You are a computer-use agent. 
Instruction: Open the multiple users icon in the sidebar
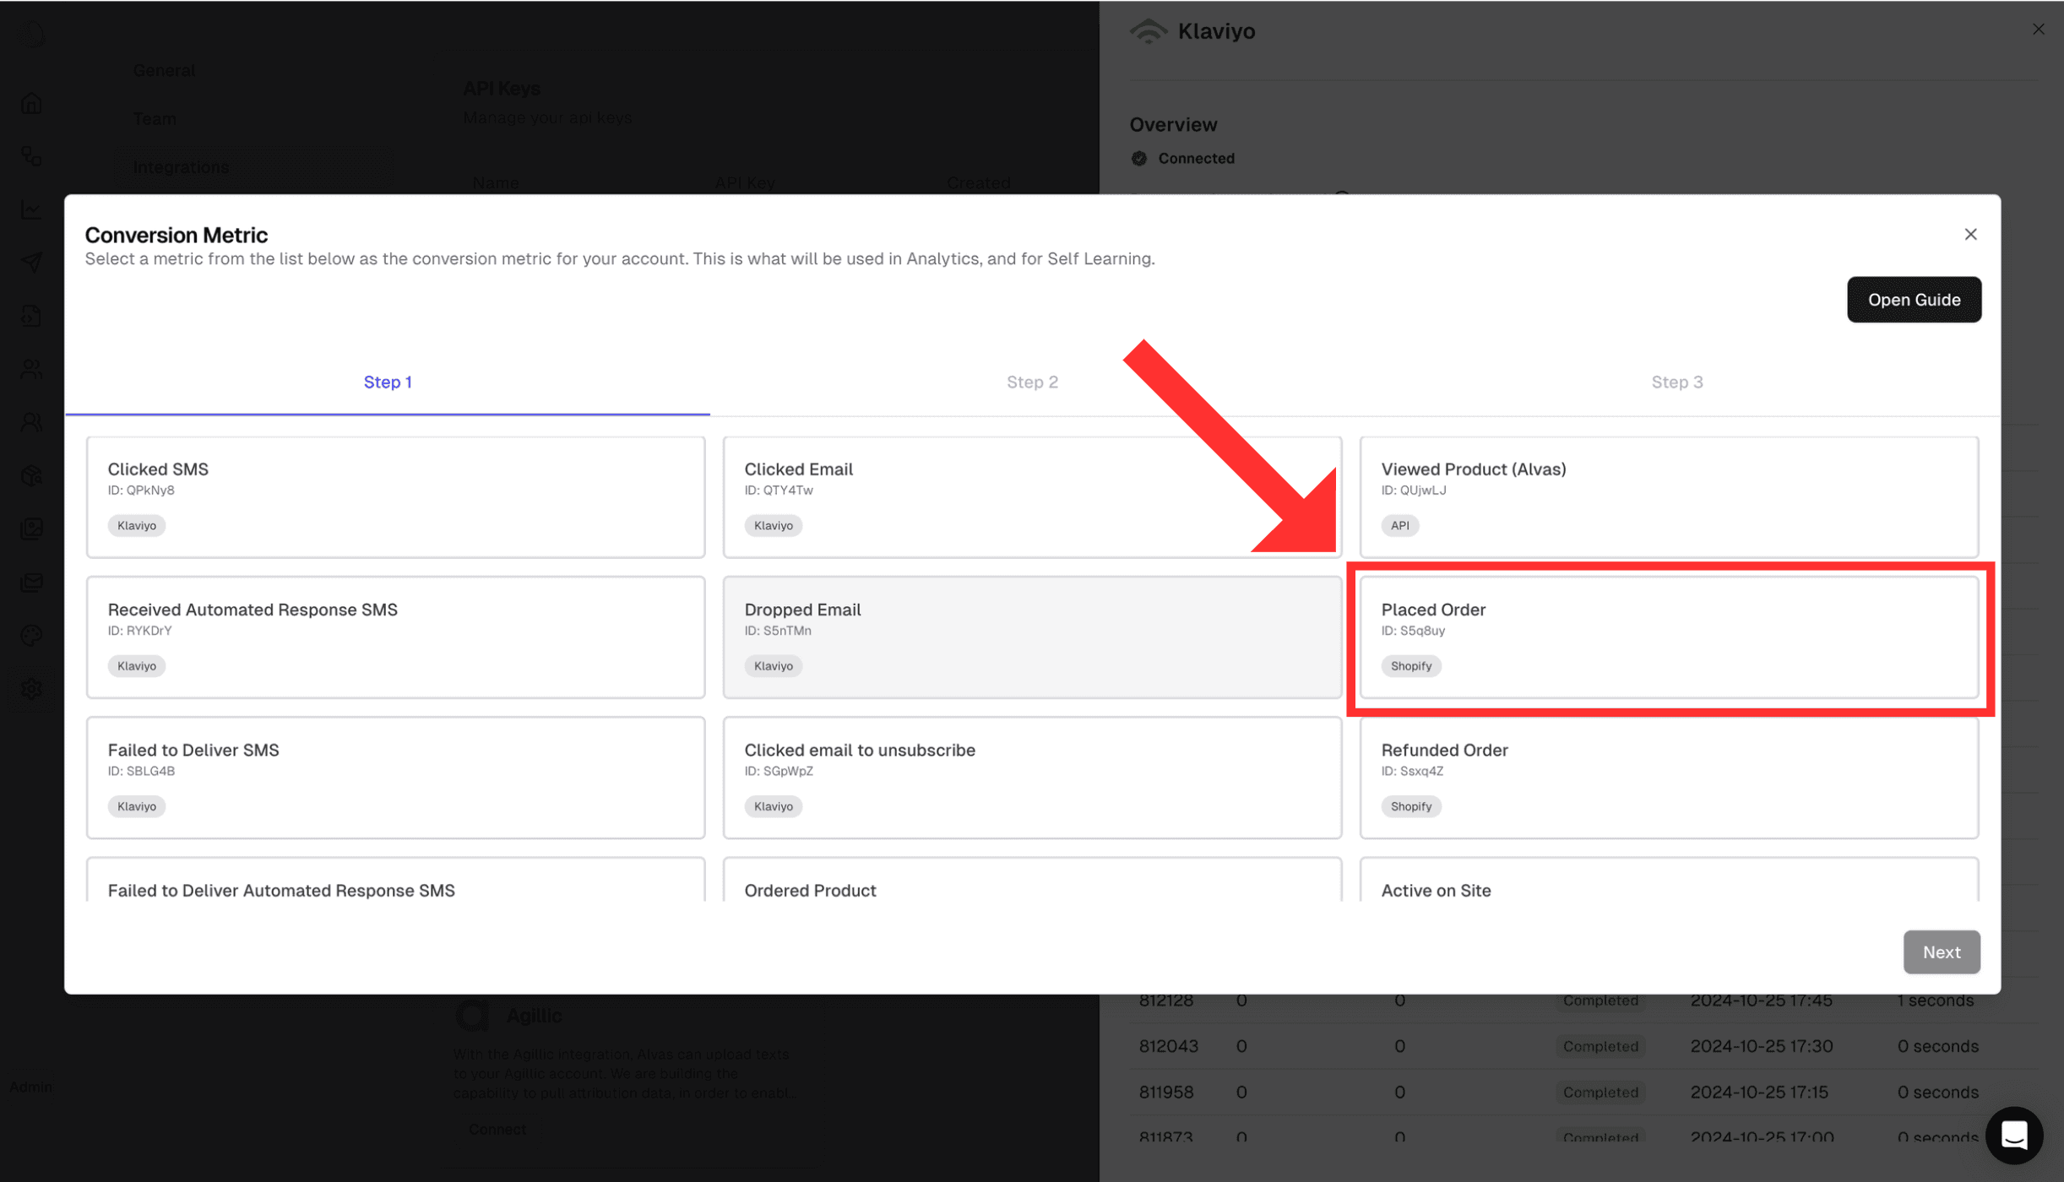point(31,369)
